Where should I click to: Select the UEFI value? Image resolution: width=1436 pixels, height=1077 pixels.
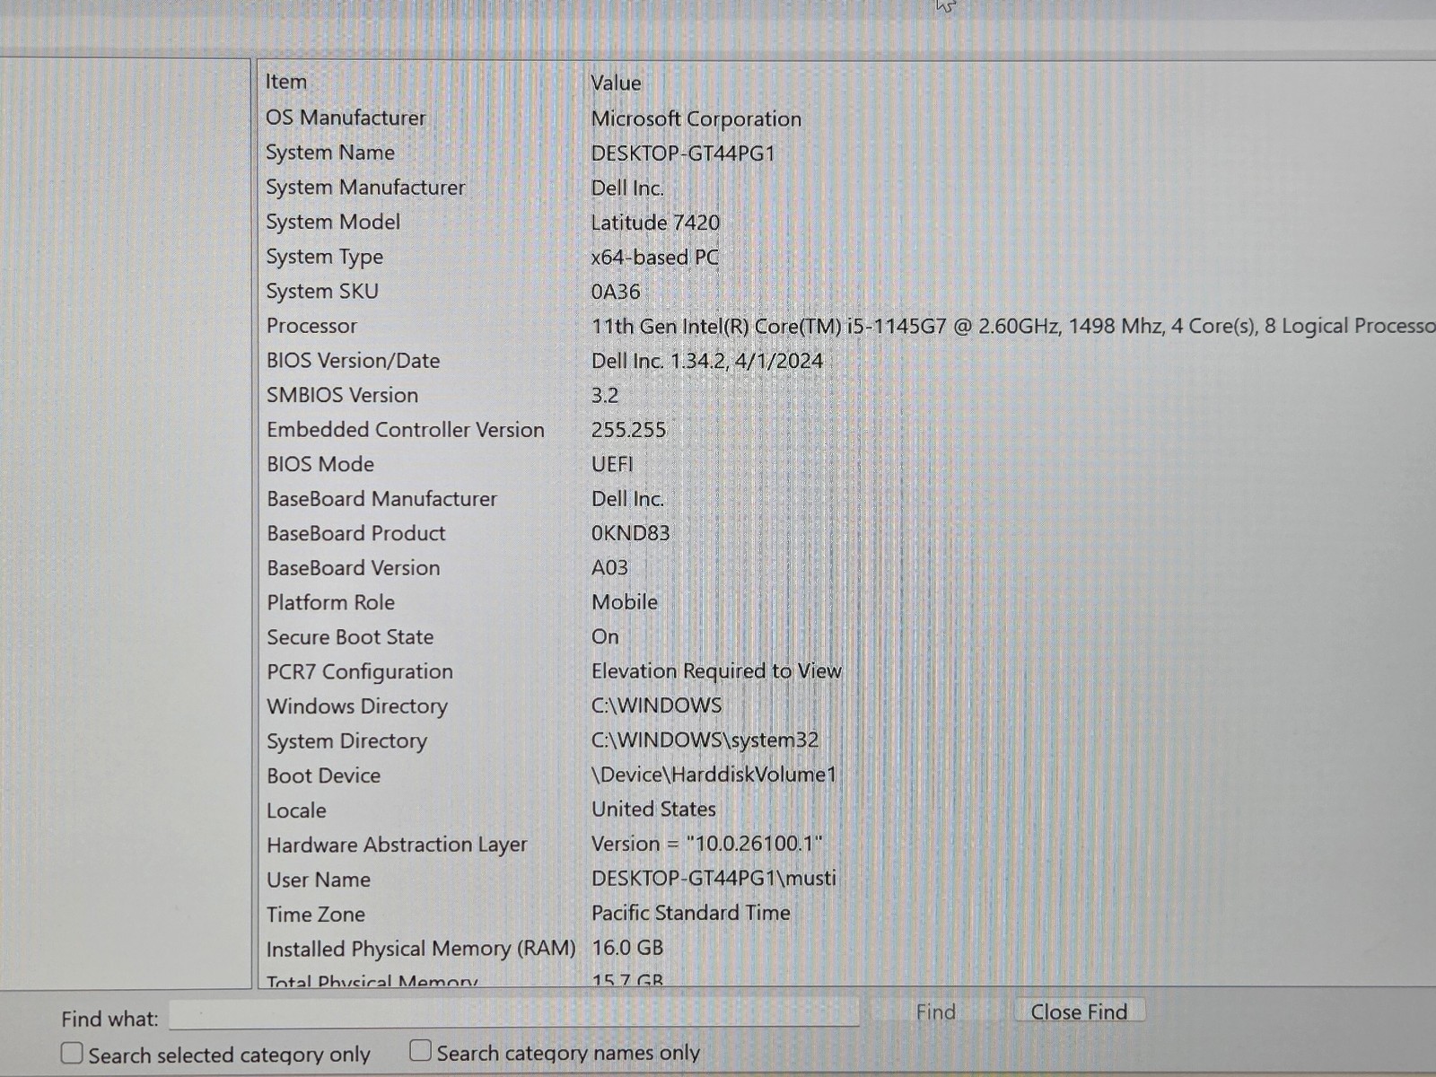point(612,464)
